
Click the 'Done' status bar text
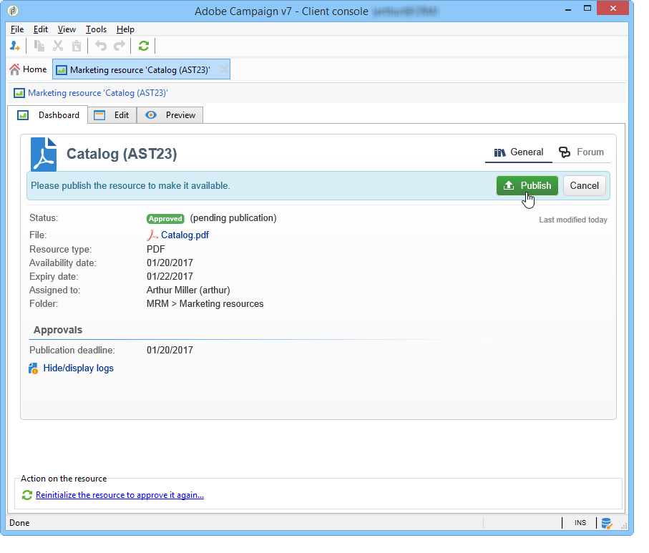19,523
